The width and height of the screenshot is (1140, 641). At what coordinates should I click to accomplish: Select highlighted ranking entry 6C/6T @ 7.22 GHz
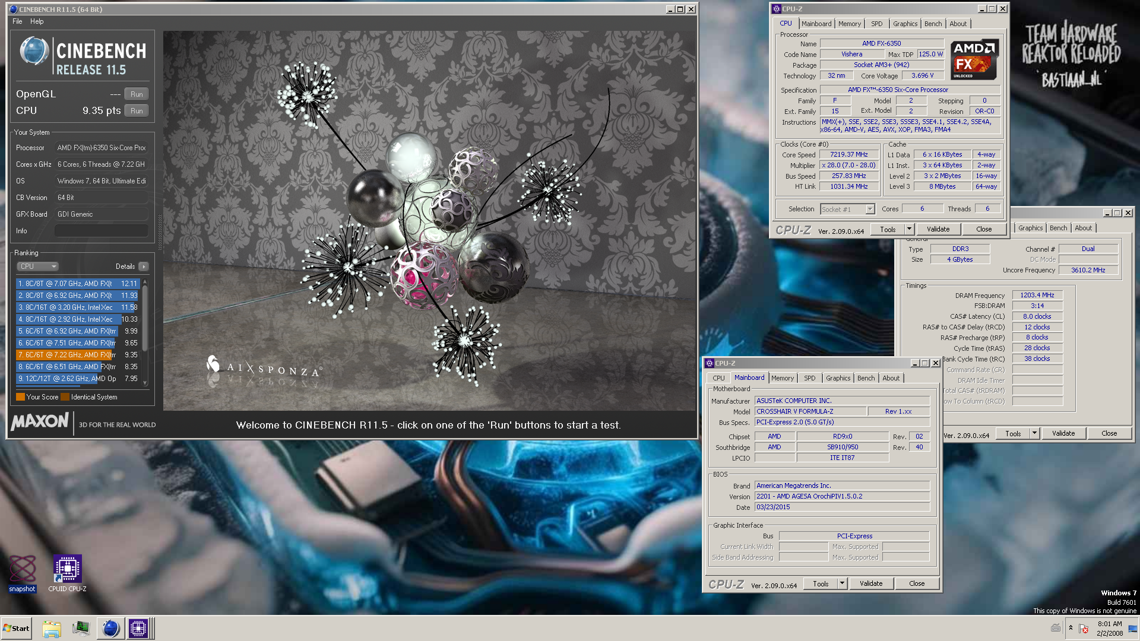pyautogui.click(x=78, y=355)
